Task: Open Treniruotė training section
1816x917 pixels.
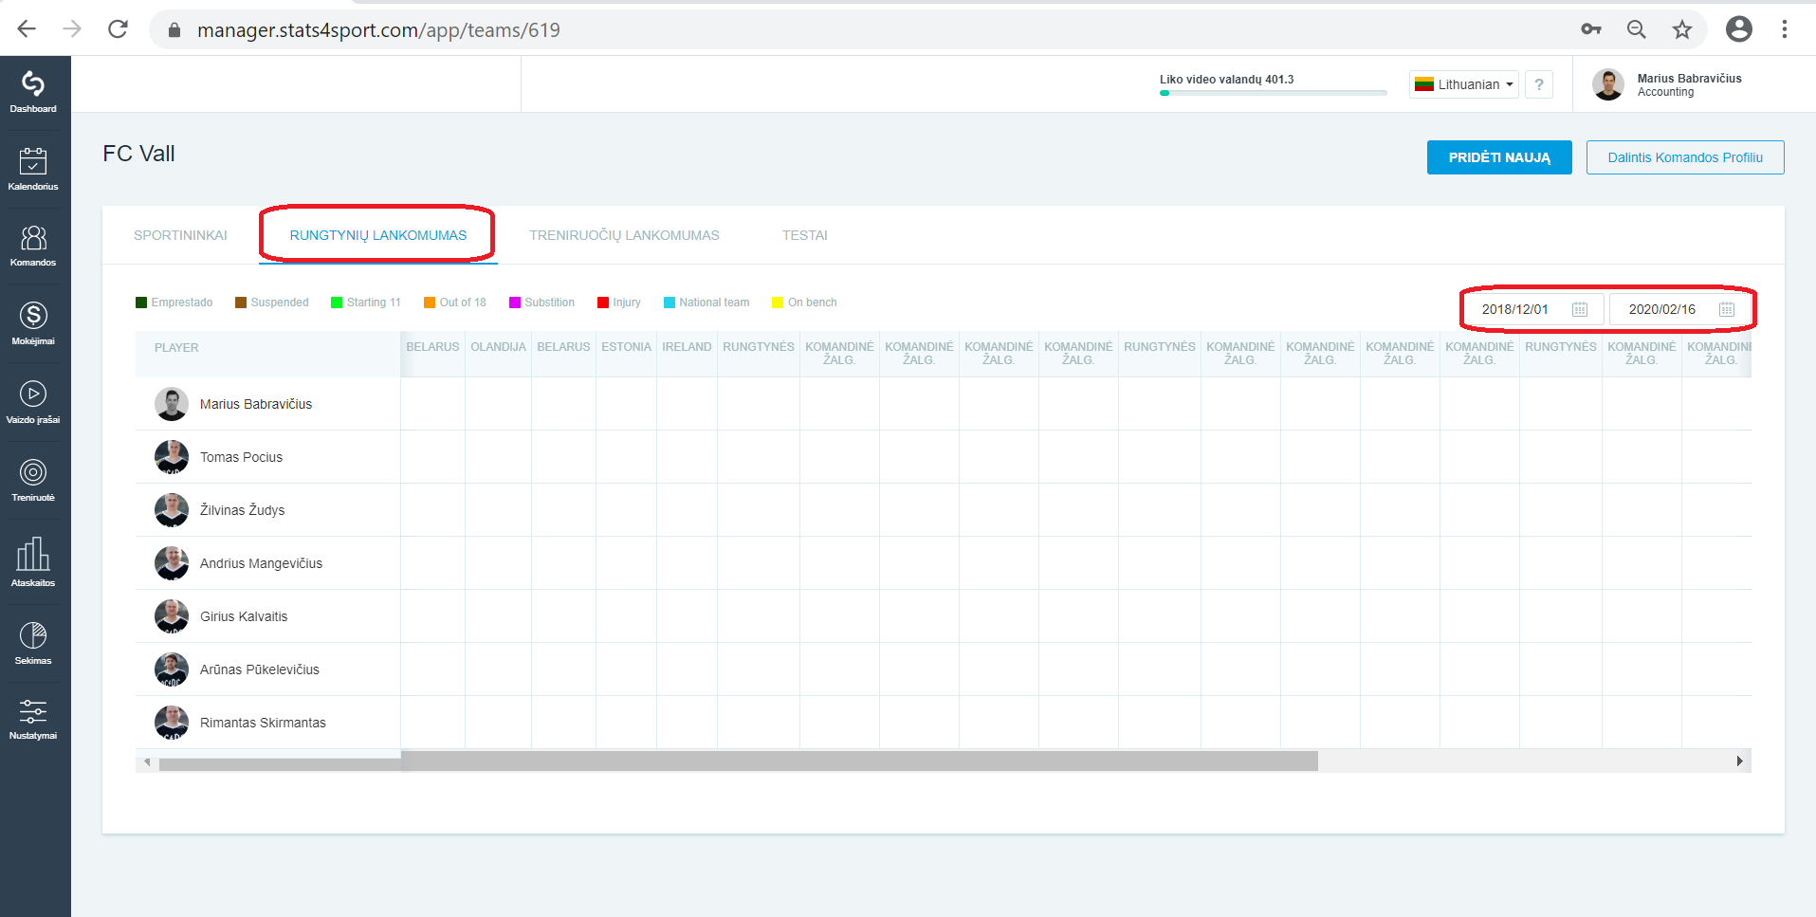Action: point(33,480)
